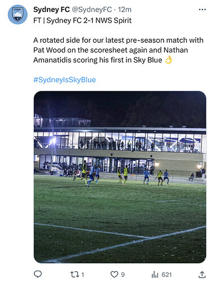Open the reply speech-bubble icon
This screenshot has height=282, width=215.
[x=38, y=274]
